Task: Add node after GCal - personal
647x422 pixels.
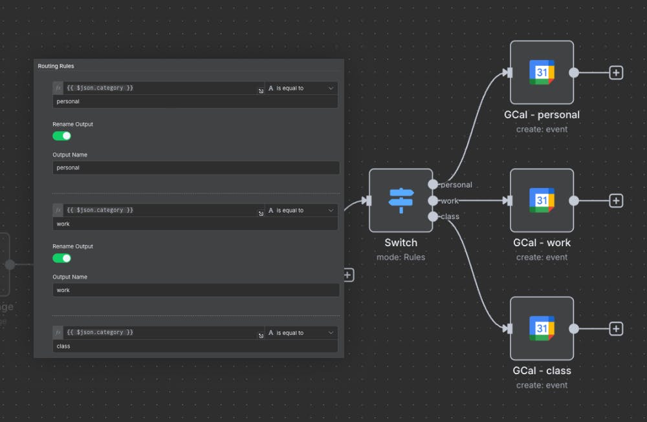Action: click(616, 72)
